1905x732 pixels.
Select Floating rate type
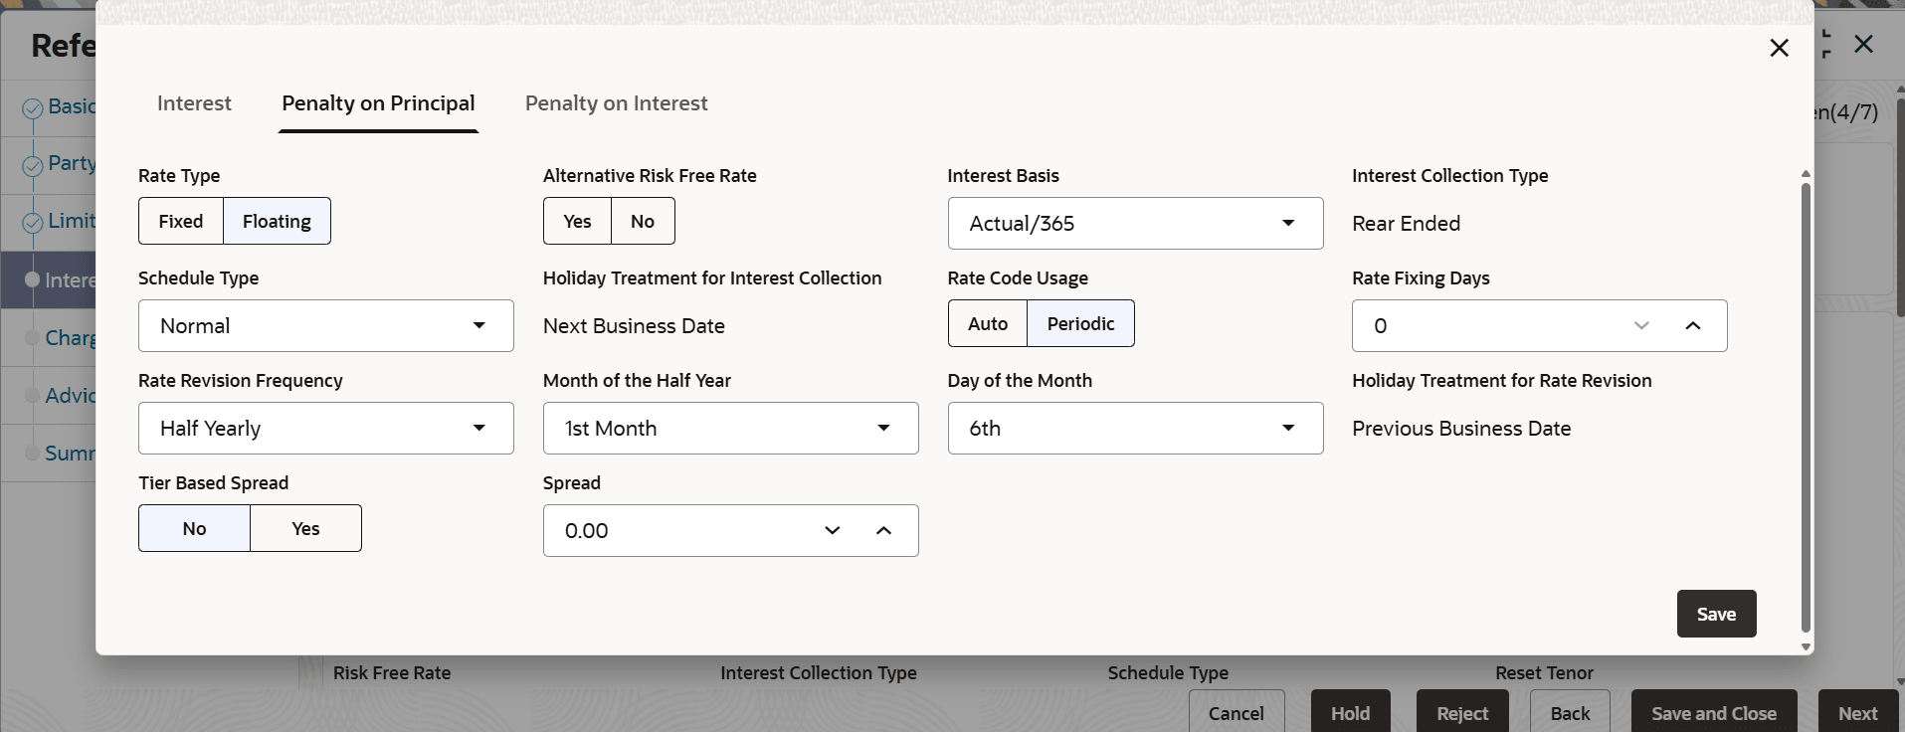(x=277, y=221)
